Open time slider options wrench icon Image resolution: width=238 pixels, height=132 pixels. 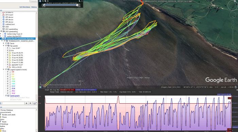79,1
